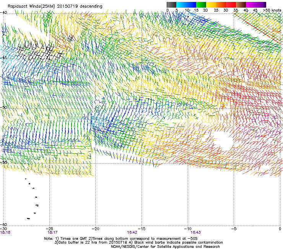Click the '>50 knots' legend label
This screenshot has width=283, height=249.
[272, 10]
